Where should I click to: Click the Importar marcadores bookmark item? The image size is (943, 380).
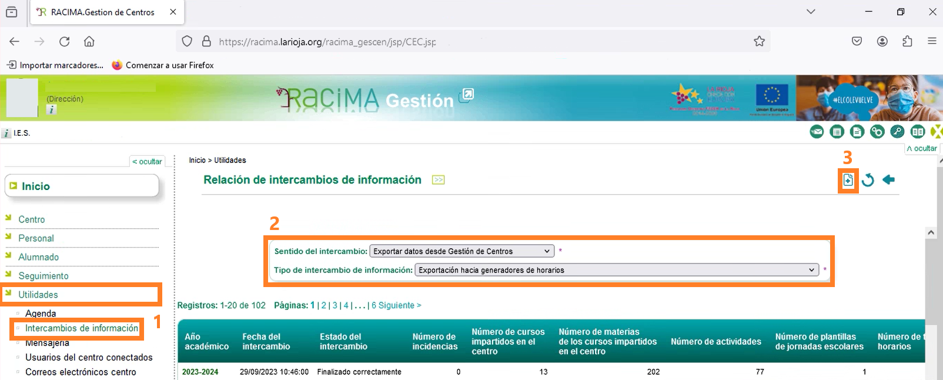coord(55,65)
